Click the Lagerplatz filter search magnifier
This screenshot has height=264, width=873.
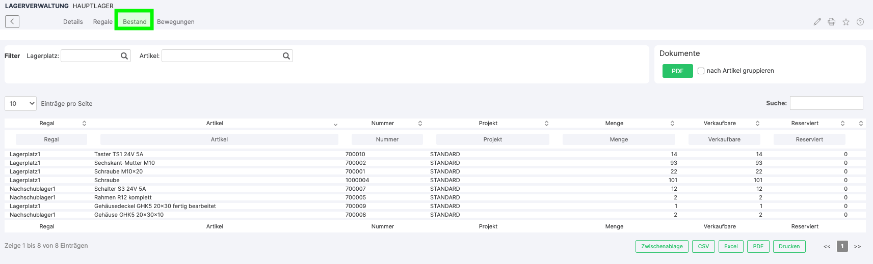[x=124, y=56]
